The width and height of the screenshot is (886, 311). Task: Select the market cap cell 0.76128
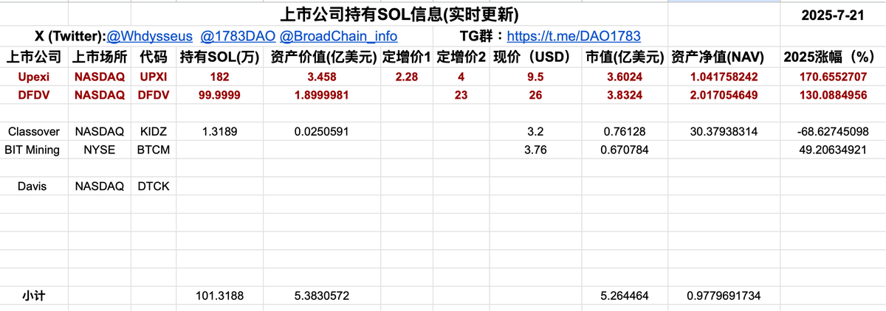click(625, 132)
